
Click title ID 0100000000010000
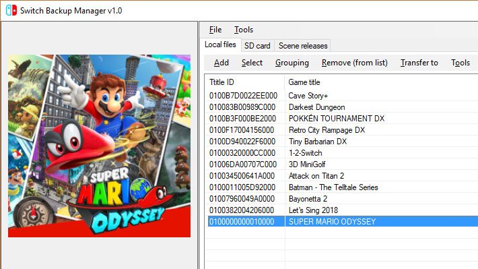pyautogui.click(x=242, y=222)
